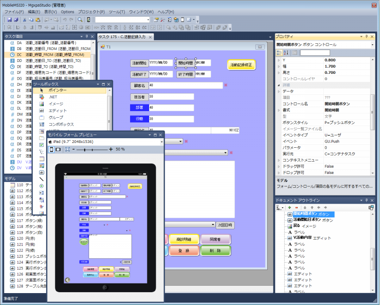Viewport: 381px width, 305px height.
Task: Collapse the 詳細 property section
Action: 279,84
